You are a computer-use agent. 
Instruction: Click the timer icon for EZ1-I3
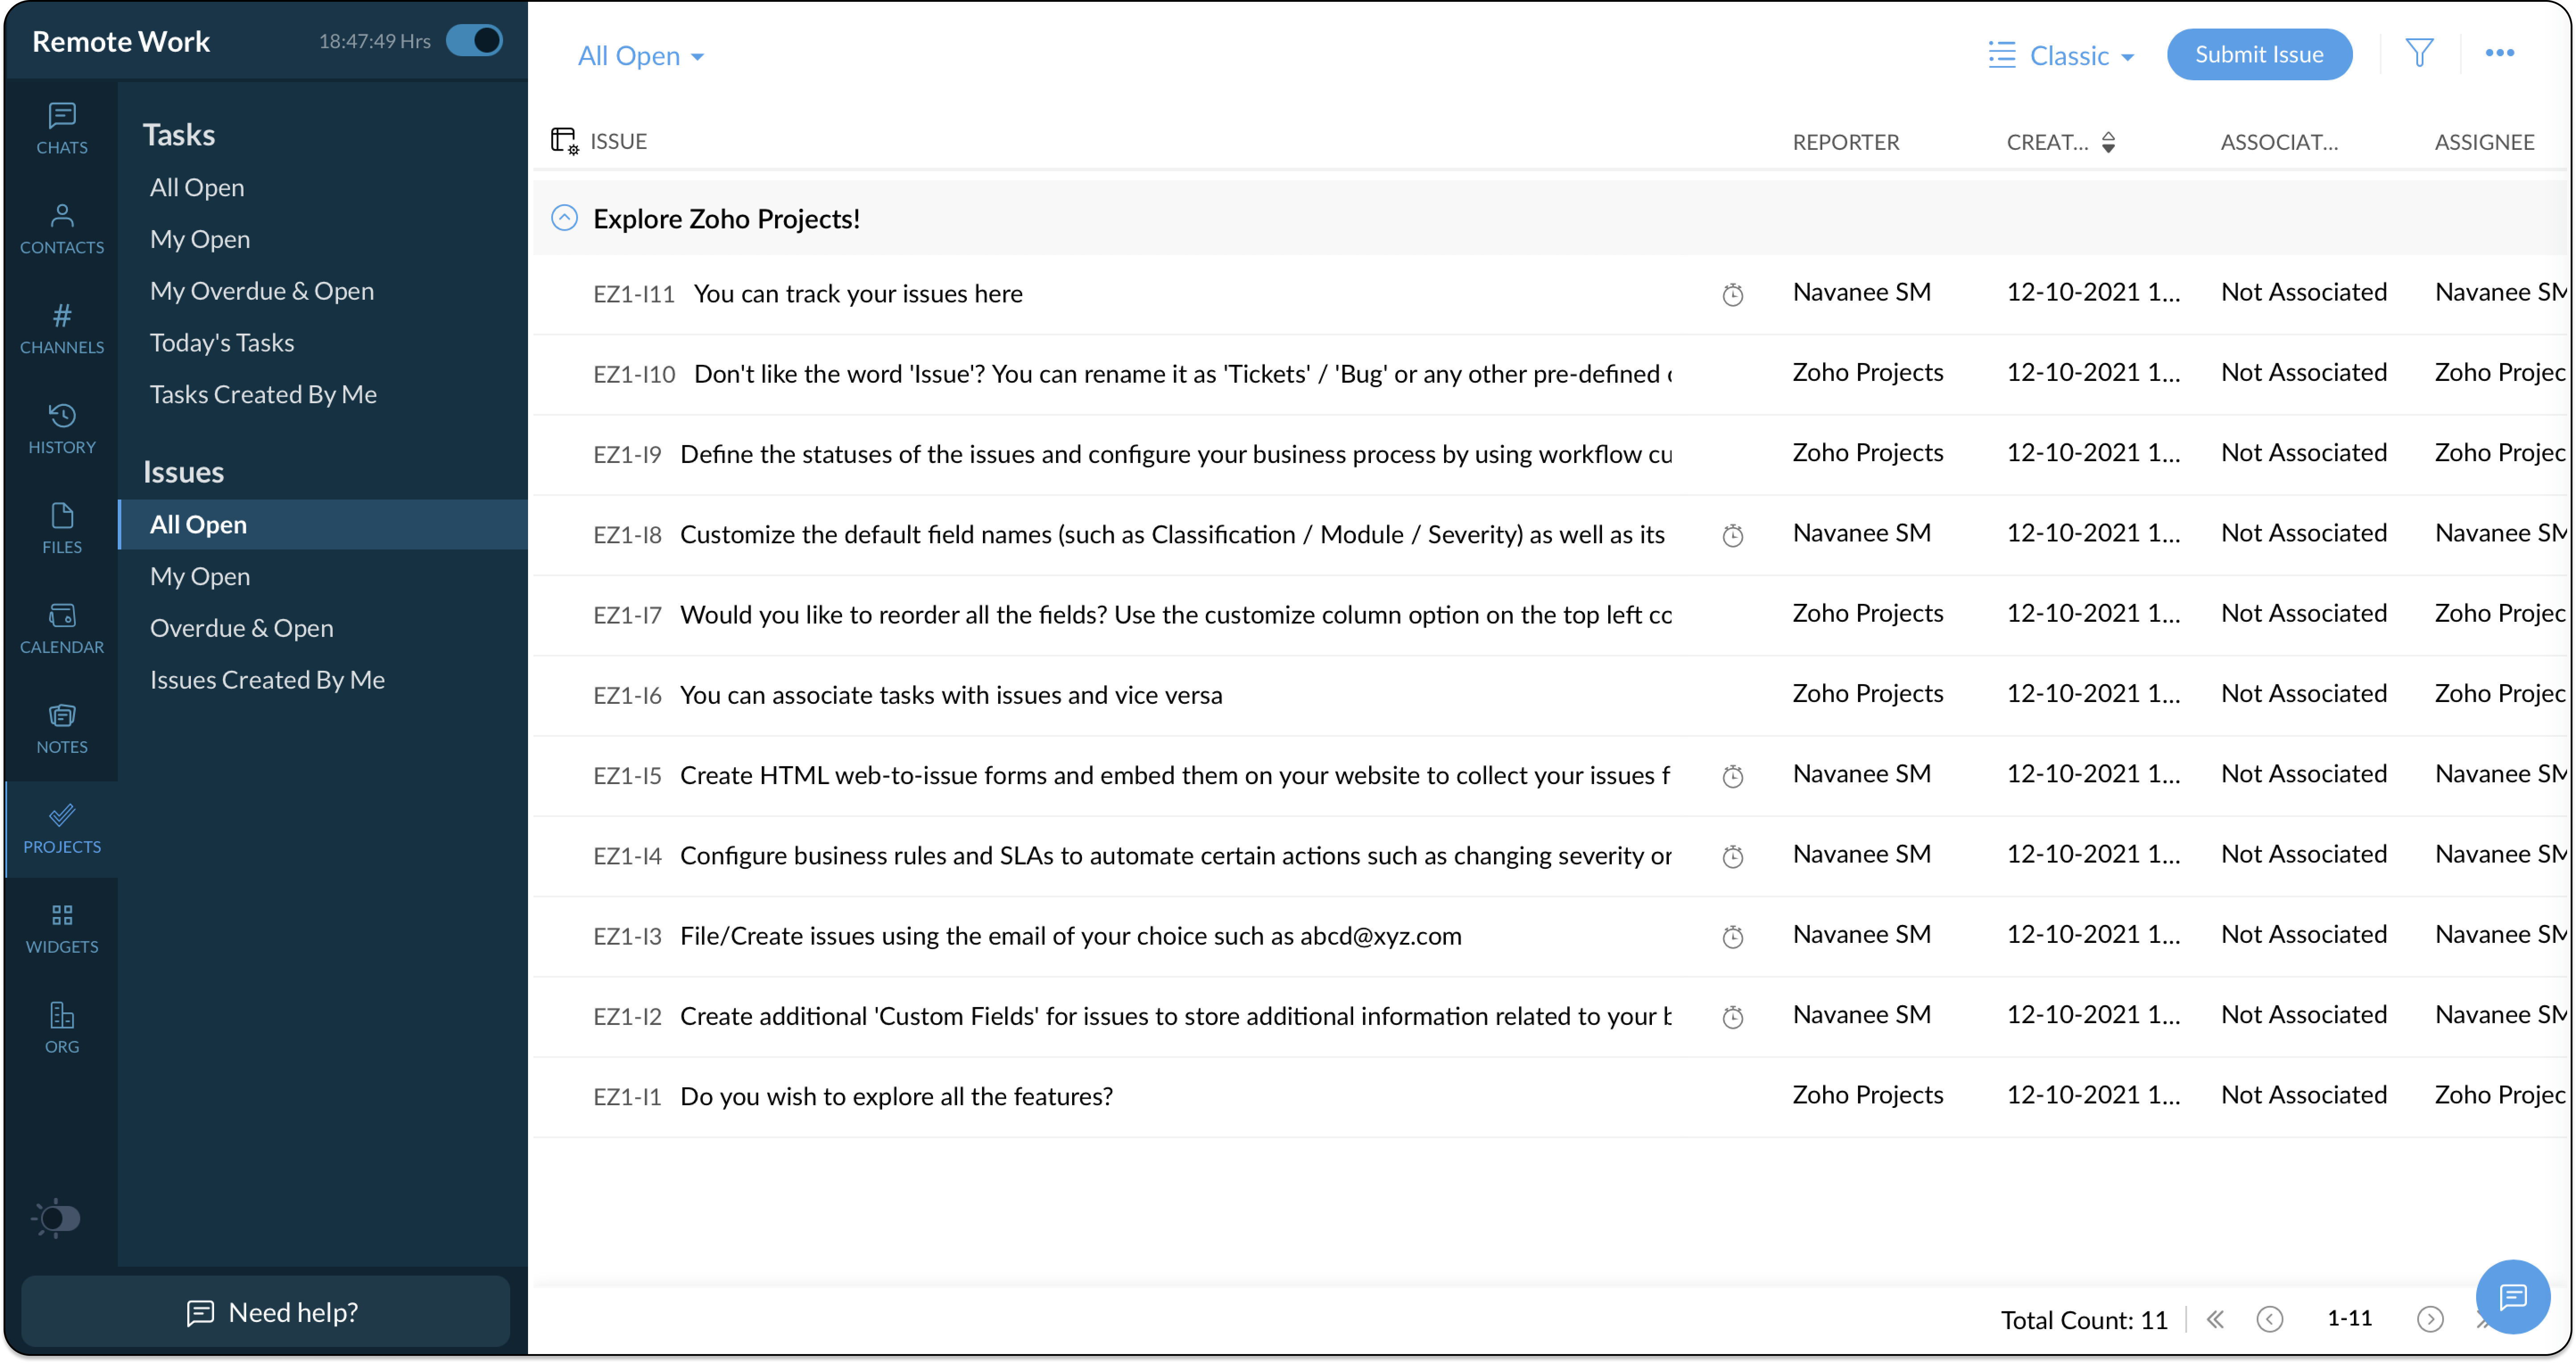click(x=1733, y=936)
